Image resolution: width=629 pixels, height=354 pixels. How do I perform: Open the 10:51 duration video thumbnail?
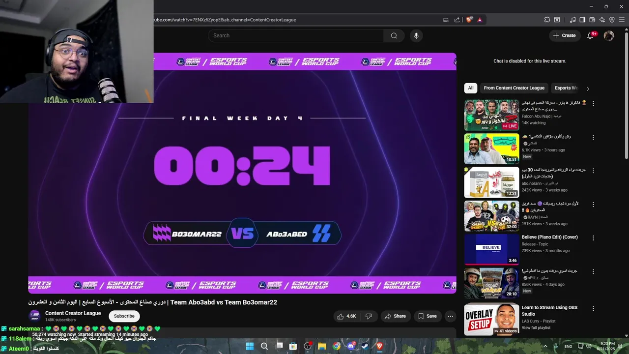[491, 148]
